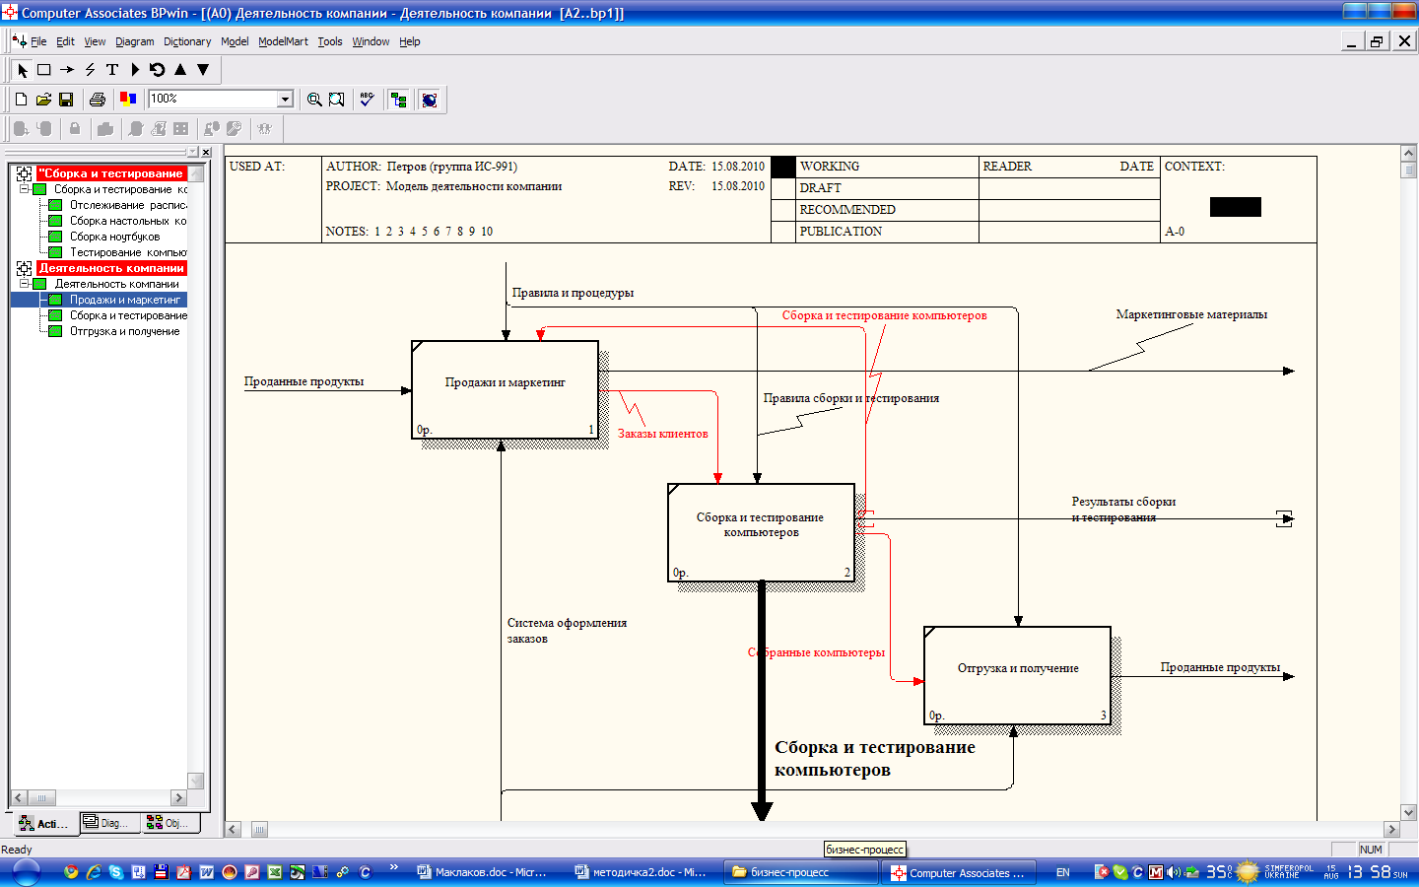Click the label 'Правила и процедуры'
This screenshot has height=887, width=1419.
(573, 293)
